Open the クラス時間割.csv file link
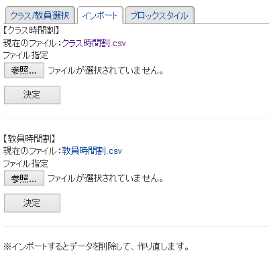The image size is (269, 259). coord(94,43)
